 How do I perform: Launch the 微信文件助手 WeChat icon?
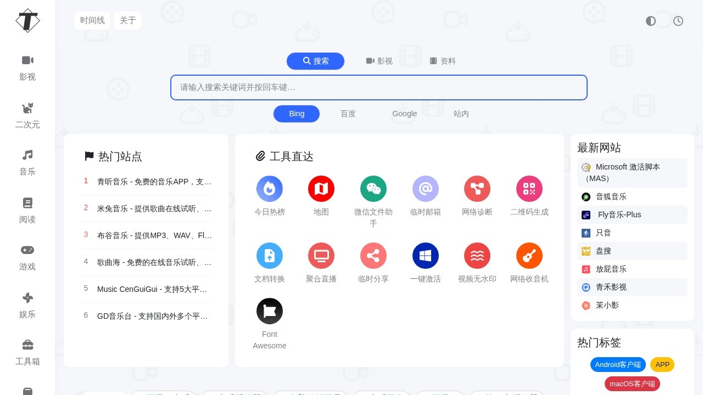click(373, 189)
